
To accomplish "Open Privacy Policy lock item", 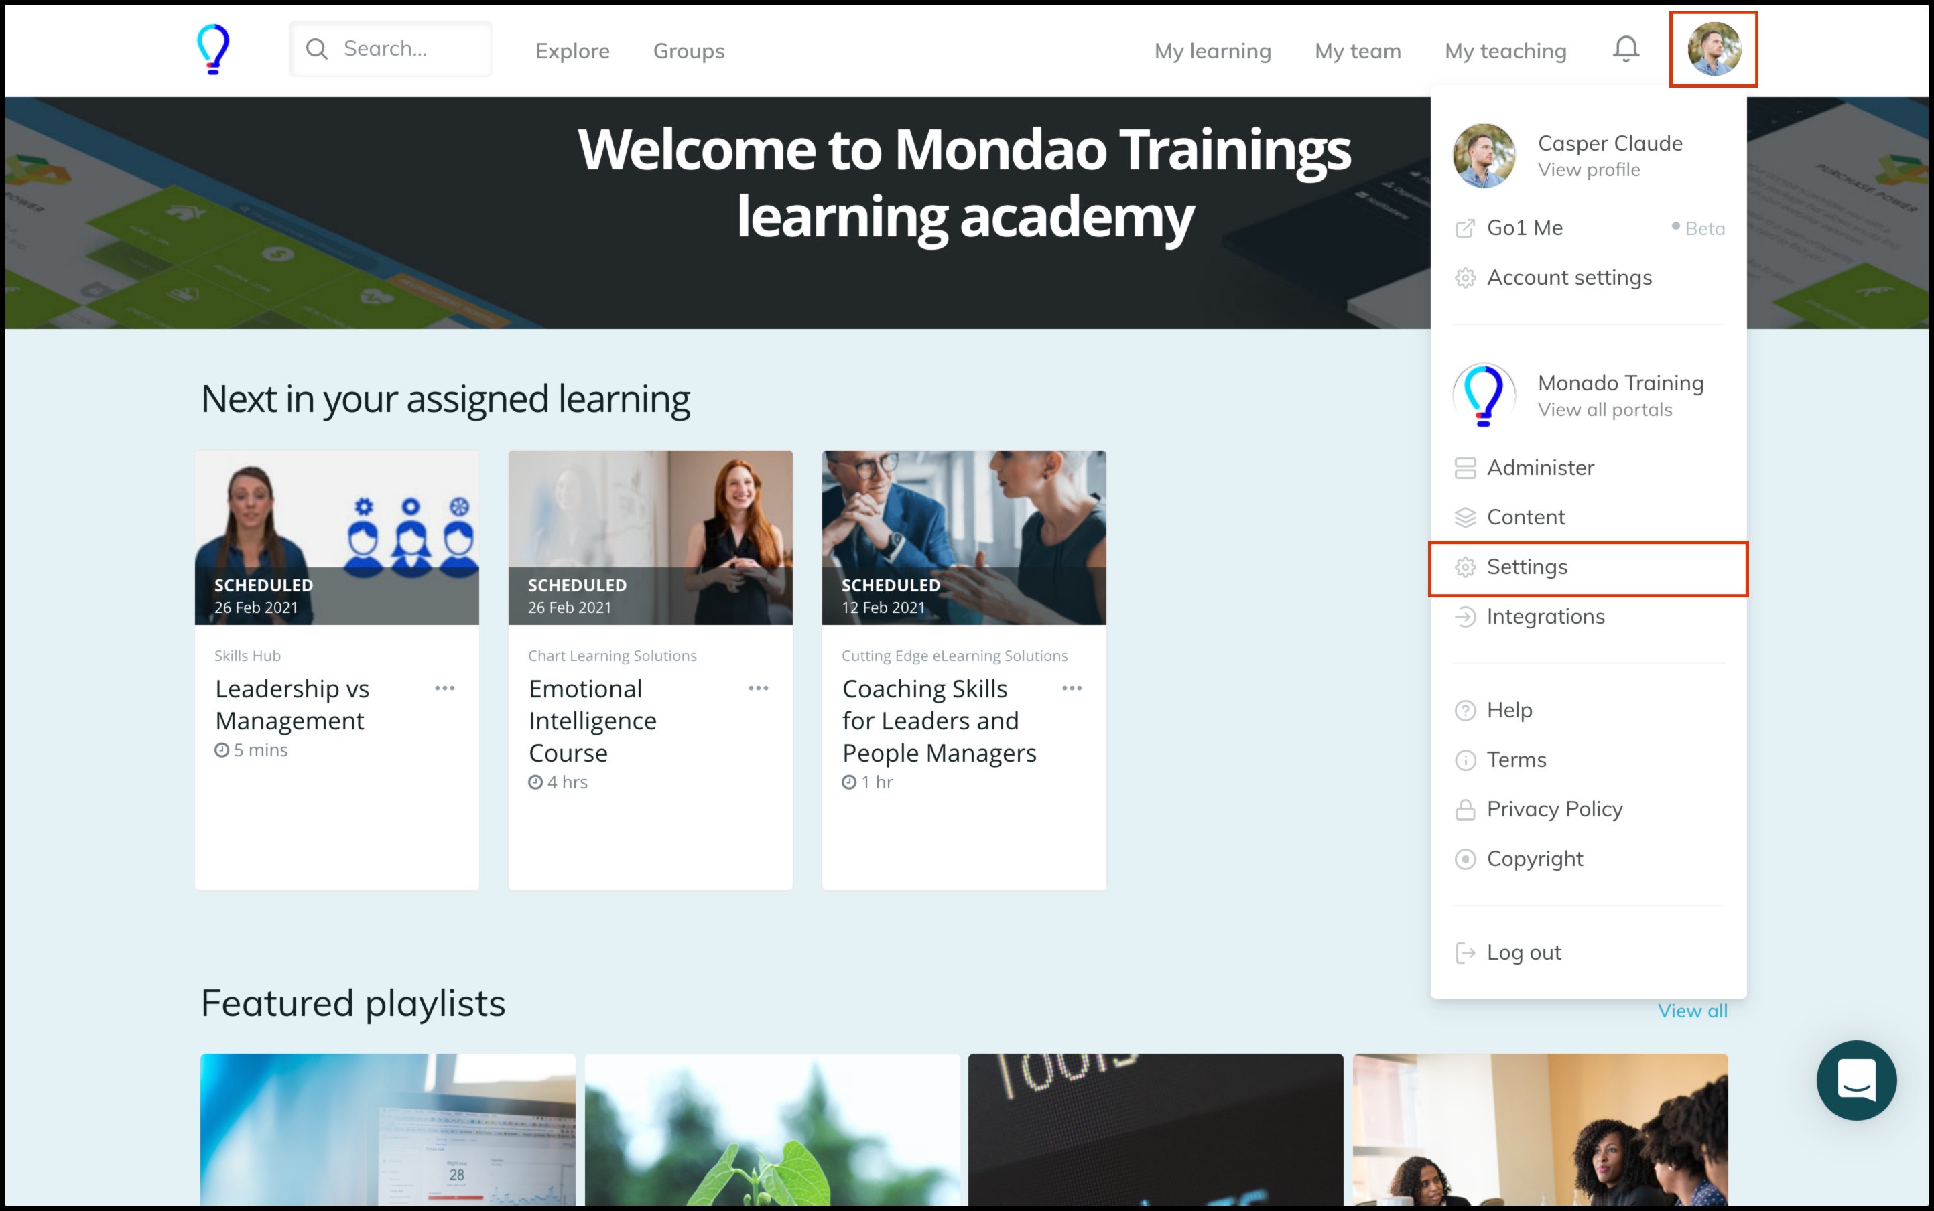I will click(x=1554, y=810).
